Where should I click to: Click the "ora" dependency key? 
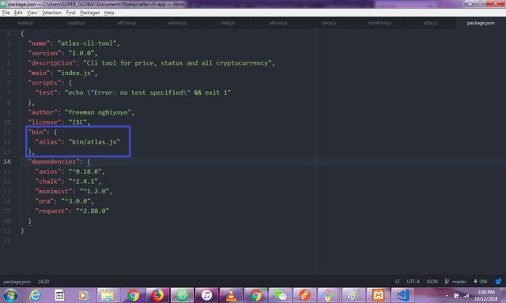point(44,201)
